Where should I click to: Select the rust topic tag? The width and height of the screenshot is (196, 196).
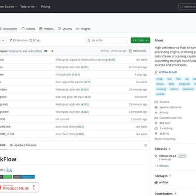169,79
